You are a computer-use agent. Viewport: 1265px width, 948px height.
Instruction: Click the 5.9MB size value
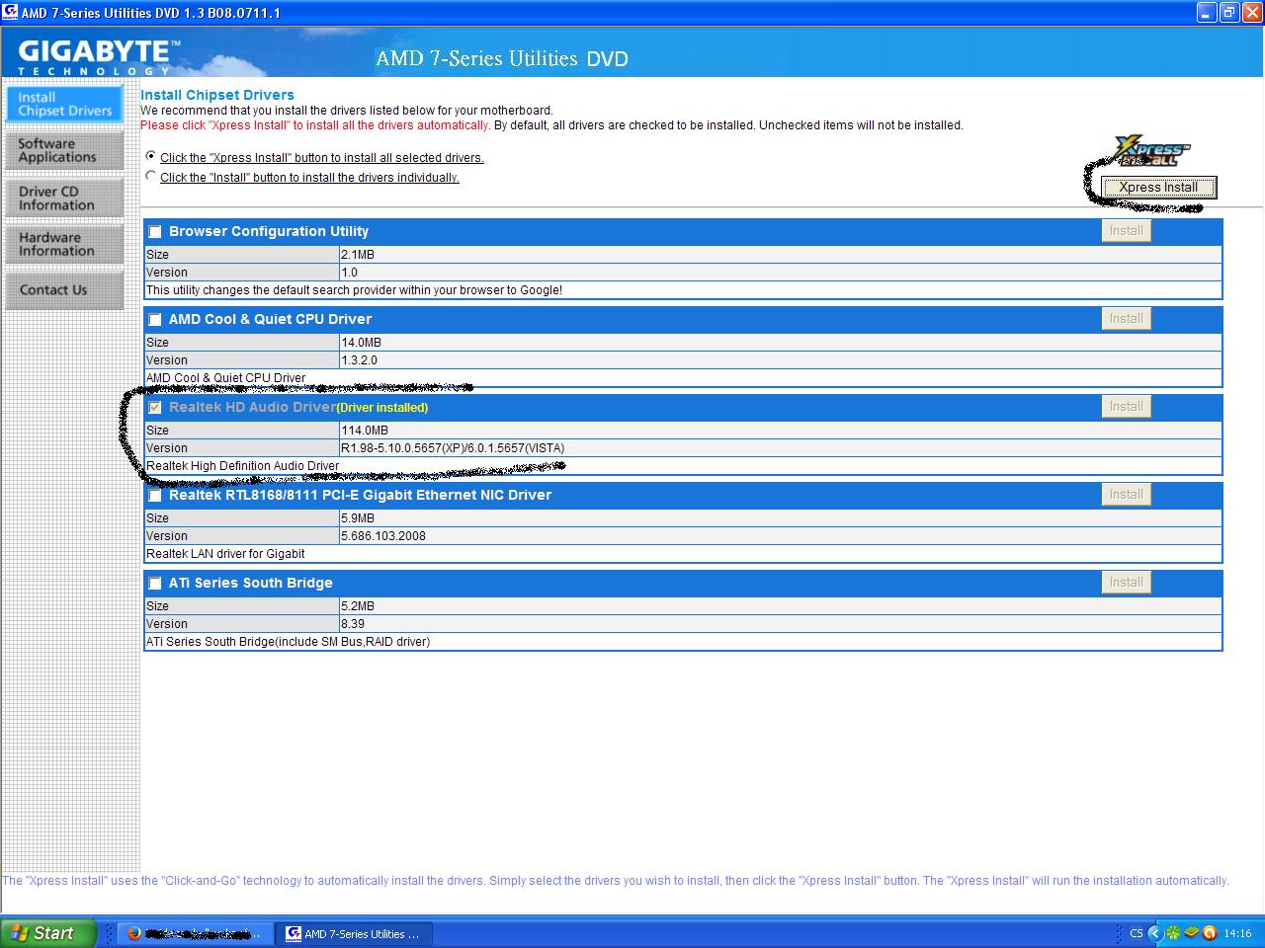pyautogui.click(x=358, y=518)
